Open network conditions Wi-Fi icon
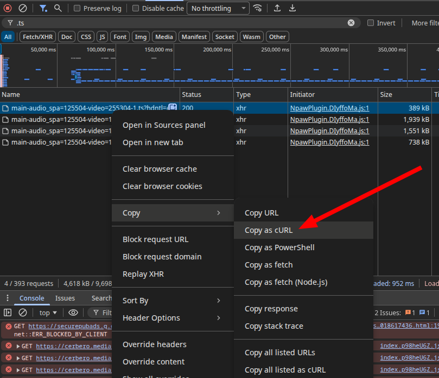 point(258,8)
